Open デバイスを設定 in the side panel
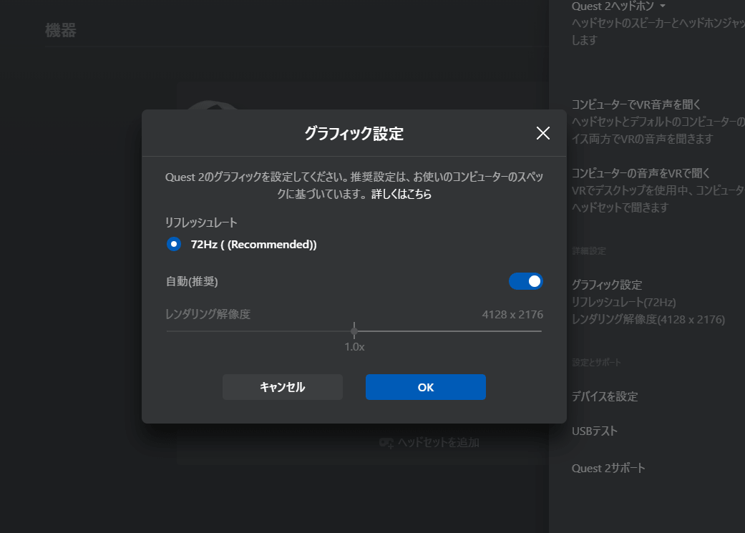This screenshot has width=745, height=533. click(604, 396)
